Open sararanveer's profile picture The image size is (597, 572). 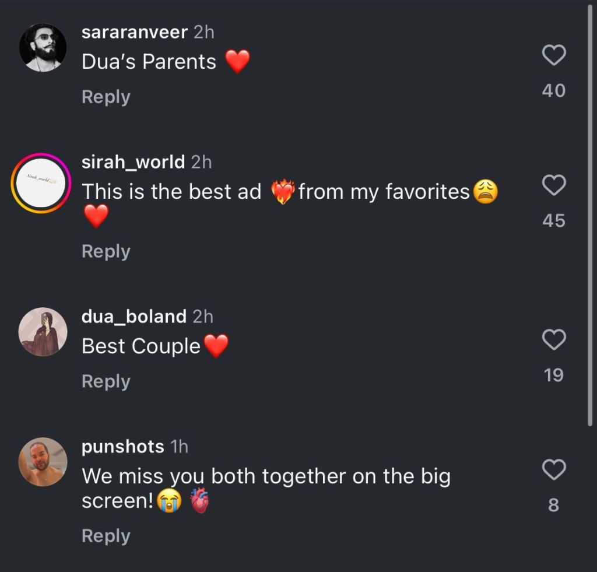pyautogui.click(x=43, y=48)
